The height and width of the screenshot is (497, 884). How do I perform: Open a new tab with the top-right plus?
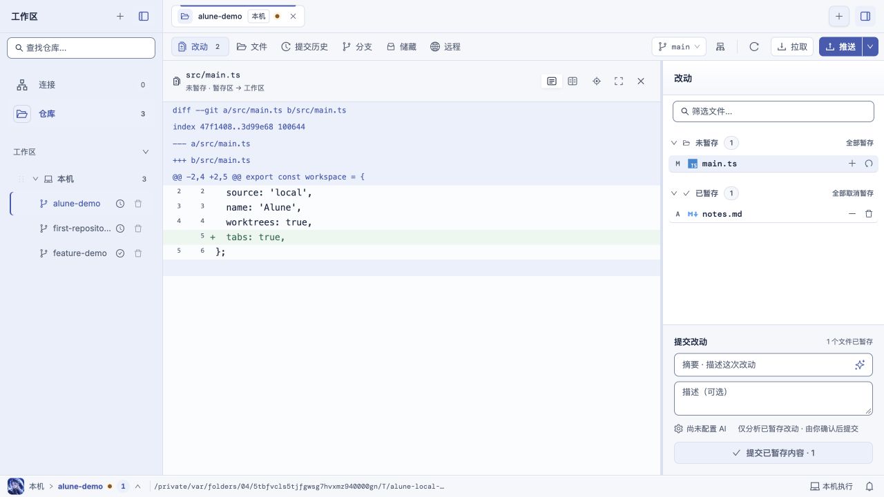(x=839, y=17)
